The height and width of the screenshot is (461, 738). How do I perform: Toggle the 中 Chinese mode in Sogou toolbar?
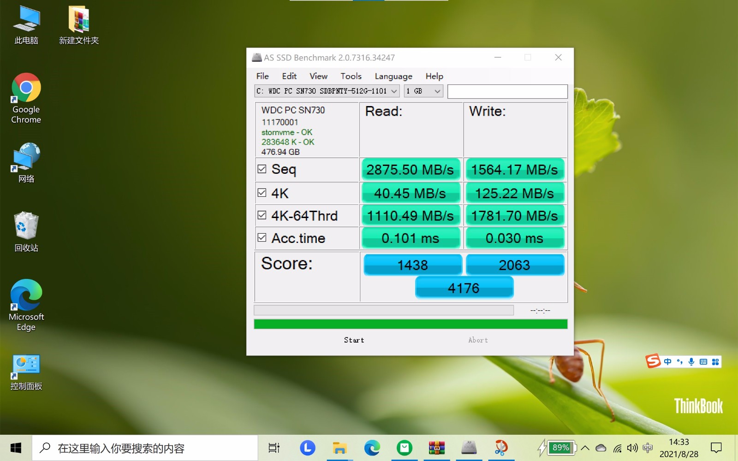pos(667,361)
